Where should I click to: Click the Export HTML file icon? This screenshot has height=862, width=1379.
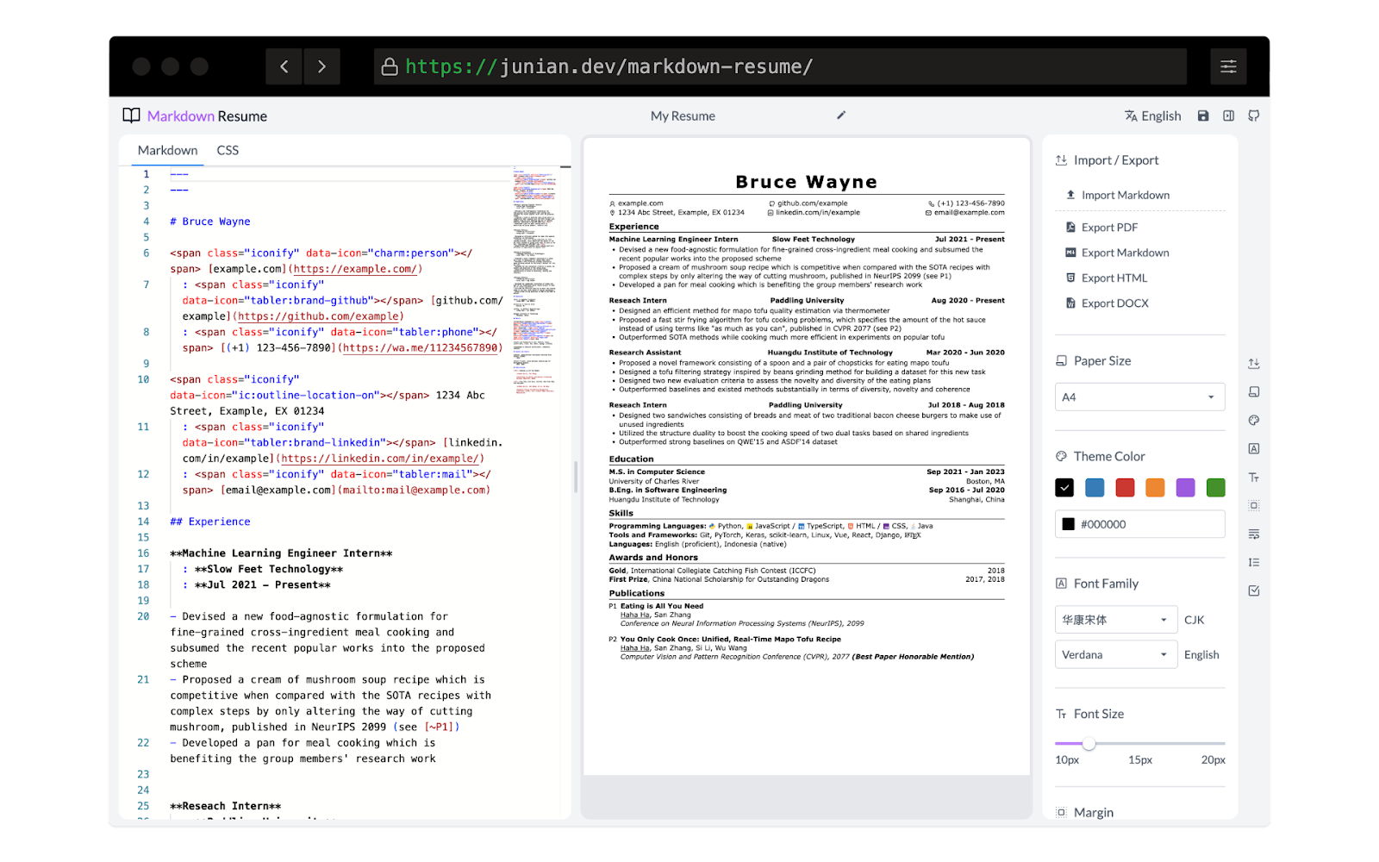tap(1070, 278)
